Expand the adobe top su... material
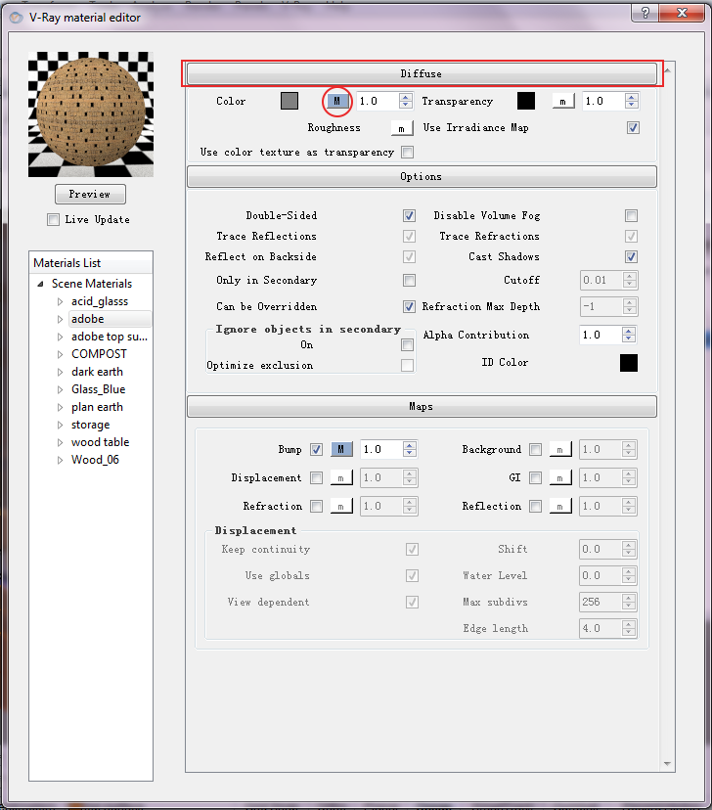Screen dimensions: 712x810 click(x=60, y=337)
